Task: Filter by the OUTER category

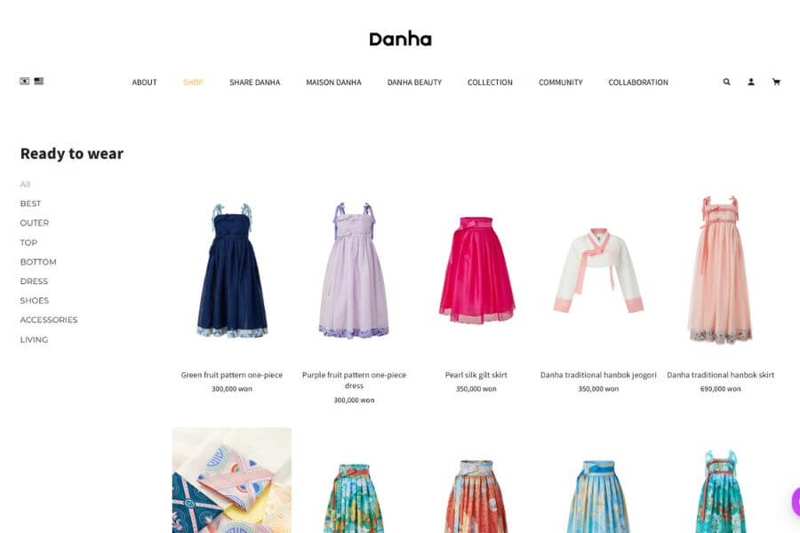Action: pos(35,223)
